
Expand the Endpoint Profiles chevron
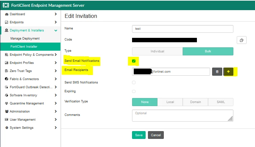click(x=56, y=63)
